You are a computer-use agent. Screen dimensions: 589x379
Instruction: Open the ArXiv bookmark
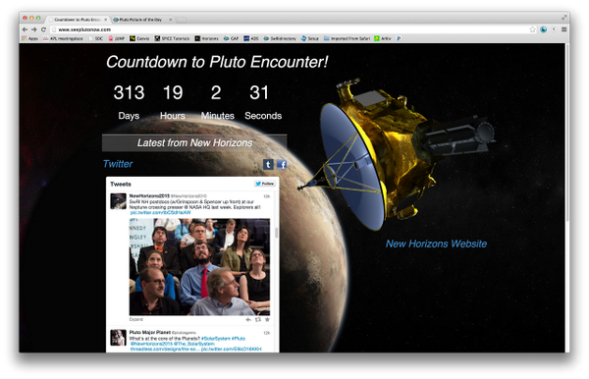click(383, 38)
